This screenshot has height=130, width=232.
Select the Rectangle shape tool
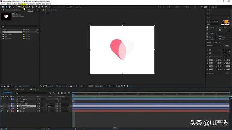click(26, 7)
